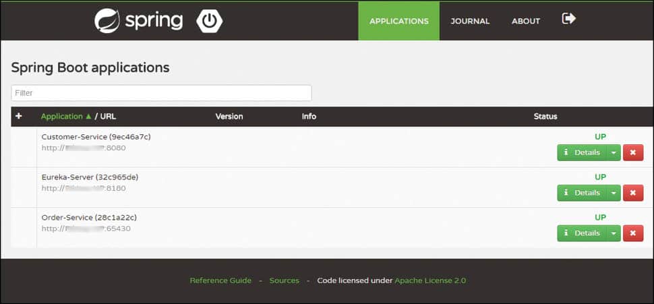654x304 pixels.
Task: Click the logout arrow icon
Action: tap(568, 19)
